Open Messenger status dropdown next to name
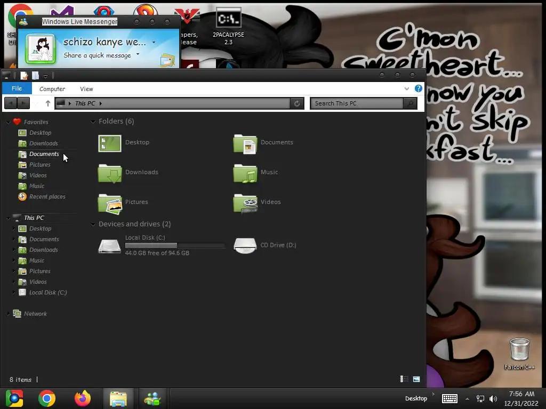This screenshot has width=546, height=409. (154, 43)
